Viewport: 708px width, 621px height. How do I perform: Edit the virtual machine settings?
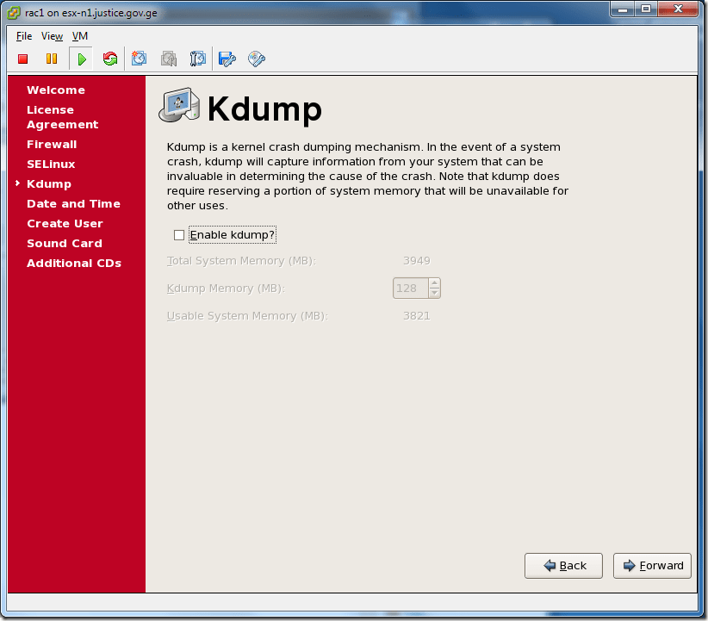coord(227,59)
